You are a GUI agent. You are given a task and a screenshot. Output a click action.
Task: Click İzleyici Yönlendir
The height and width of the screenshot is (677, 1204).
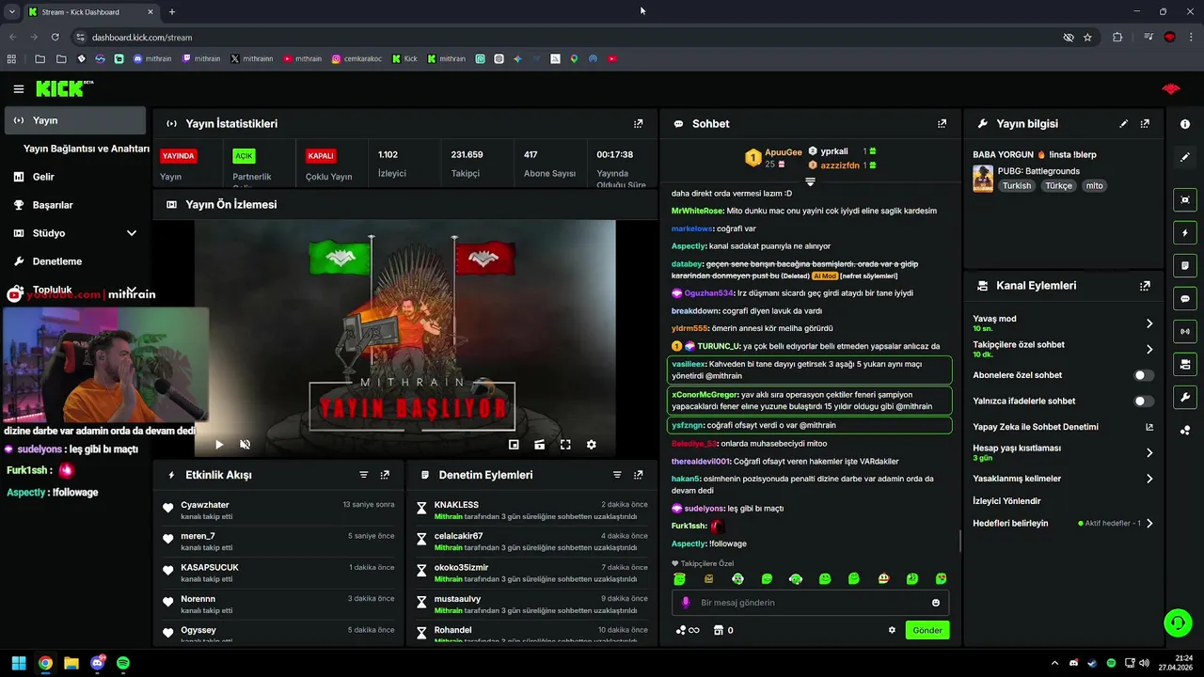tap(1006, 501)
